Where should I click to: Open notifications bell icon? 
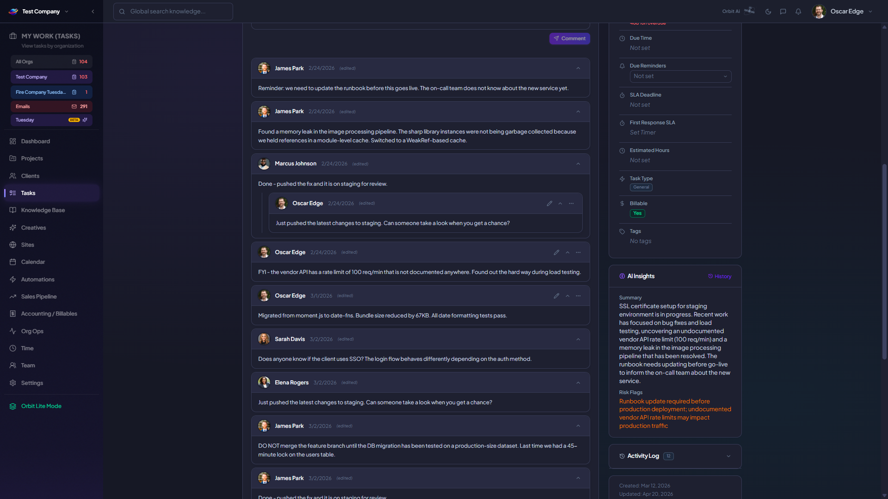tap(798, 12)
